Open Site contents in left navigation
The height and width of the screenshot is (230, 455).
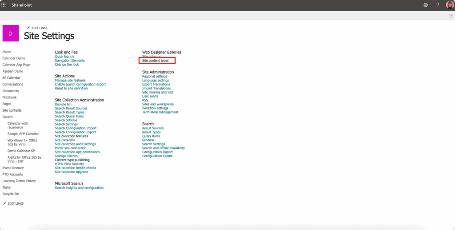[x=12, y=110]
